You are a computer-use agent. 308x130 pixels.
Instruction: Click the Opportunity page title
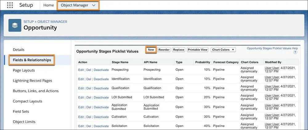(40, 28)
